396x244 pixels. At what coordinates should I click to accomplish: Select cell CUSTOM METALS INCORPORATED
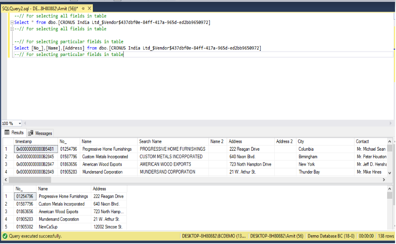[x=173, y=157]
